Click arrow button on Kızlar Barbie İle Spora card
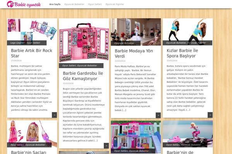 click(210, 115)
